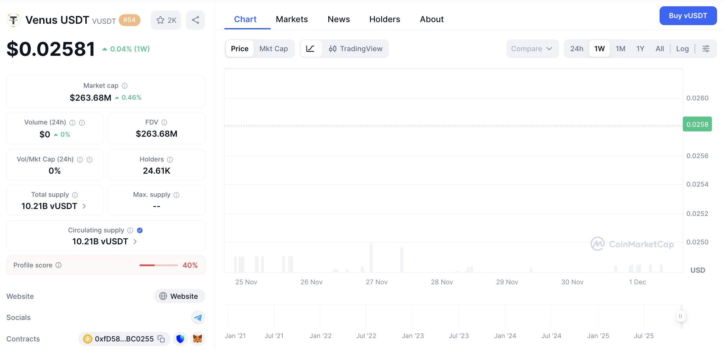Switch chart to Mkt Cap view
This screenshot has width=724, height=350.
pos(273,49)
